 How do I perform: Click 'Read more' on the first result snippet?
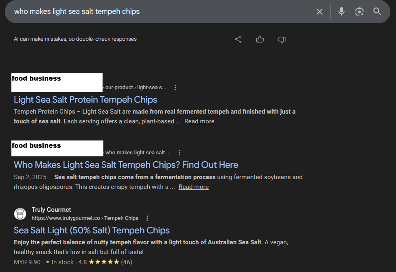tap(199, 121)
